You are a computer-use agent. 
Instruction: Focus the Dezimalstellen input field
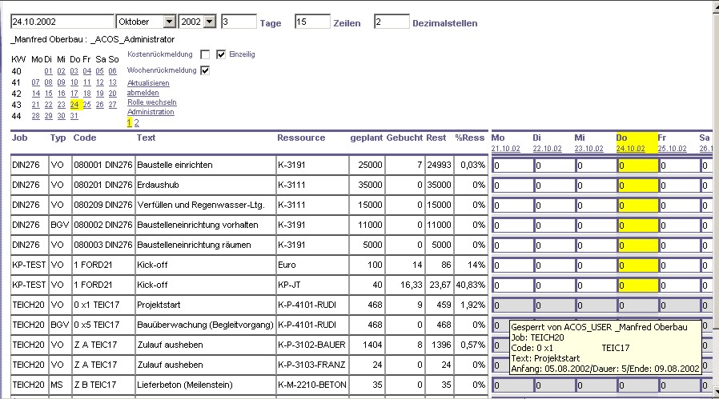pos(392,22)
